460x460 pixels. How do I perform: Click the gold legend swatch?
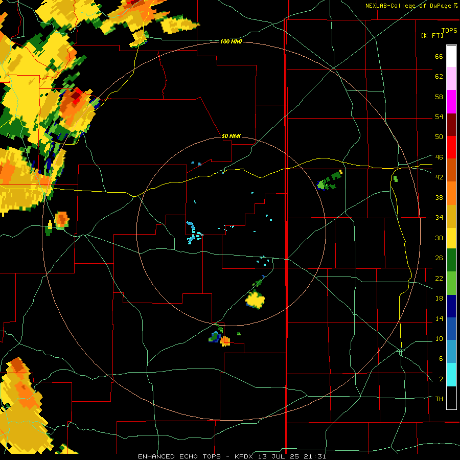pyautogui.click(x=451, y=216)
